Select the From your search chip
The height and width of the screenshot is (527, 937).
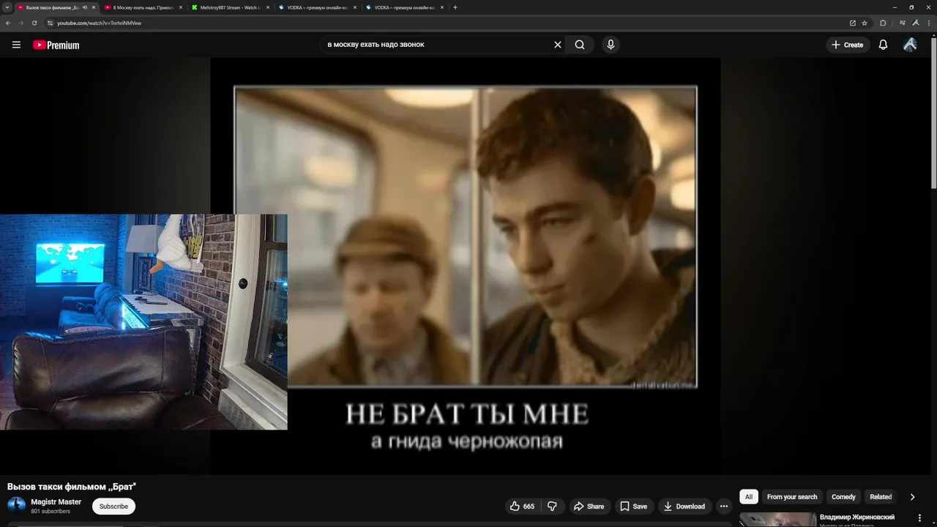click(791, 497)
